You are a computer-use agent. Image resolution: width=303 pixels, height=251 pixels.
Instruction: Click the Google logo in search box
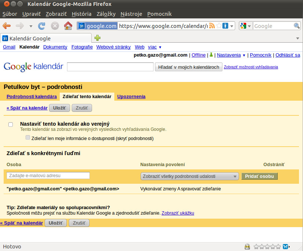point(243,26)
